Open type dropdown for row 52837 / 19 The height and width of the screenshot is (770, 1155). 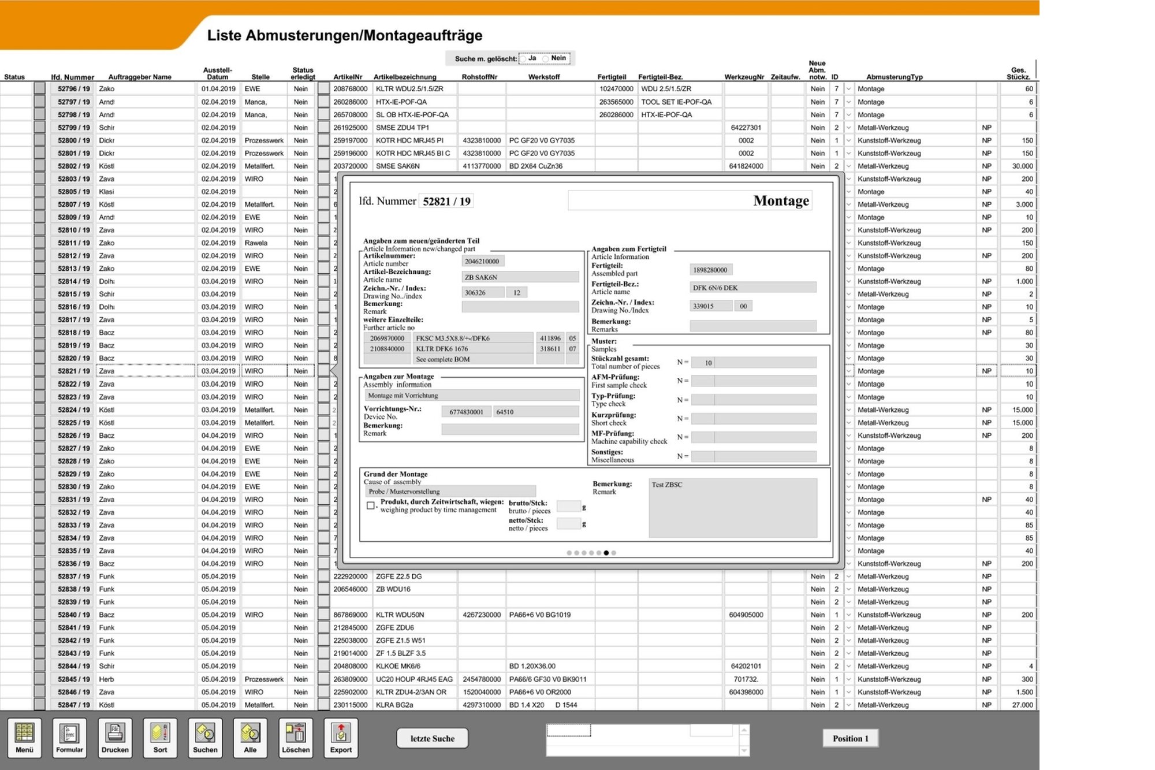tap(848, 576)
